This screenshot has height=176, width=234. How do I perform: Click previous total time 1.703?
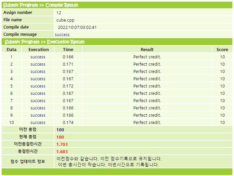point(62,145)
